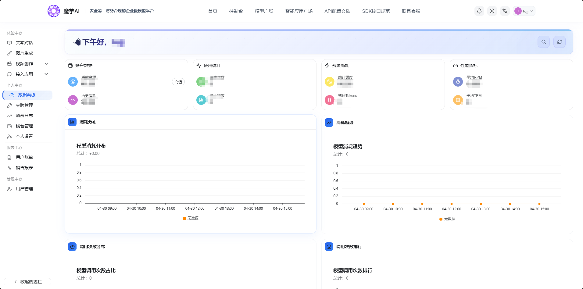This screenshot has width=583, height=289.
Task: Click the 调用次数排行 trophy icon
Action: (329, 247)
